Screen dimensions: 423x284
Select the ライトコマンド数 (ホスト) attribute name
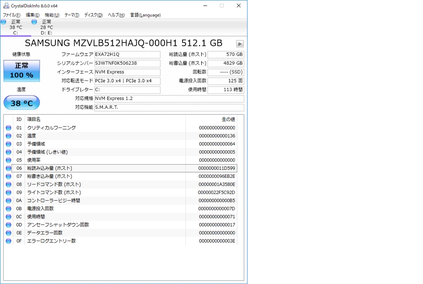coord(54,192)
